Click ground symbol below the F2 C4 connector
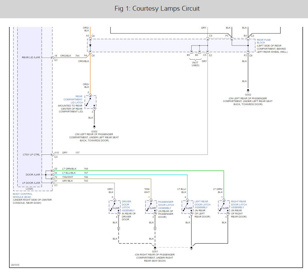The image size is (308, 272). [248, 91]
